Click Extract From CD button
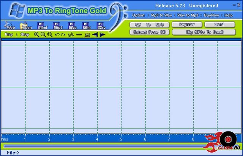Screen dimensions: 243x156 [x=150, y=32]
